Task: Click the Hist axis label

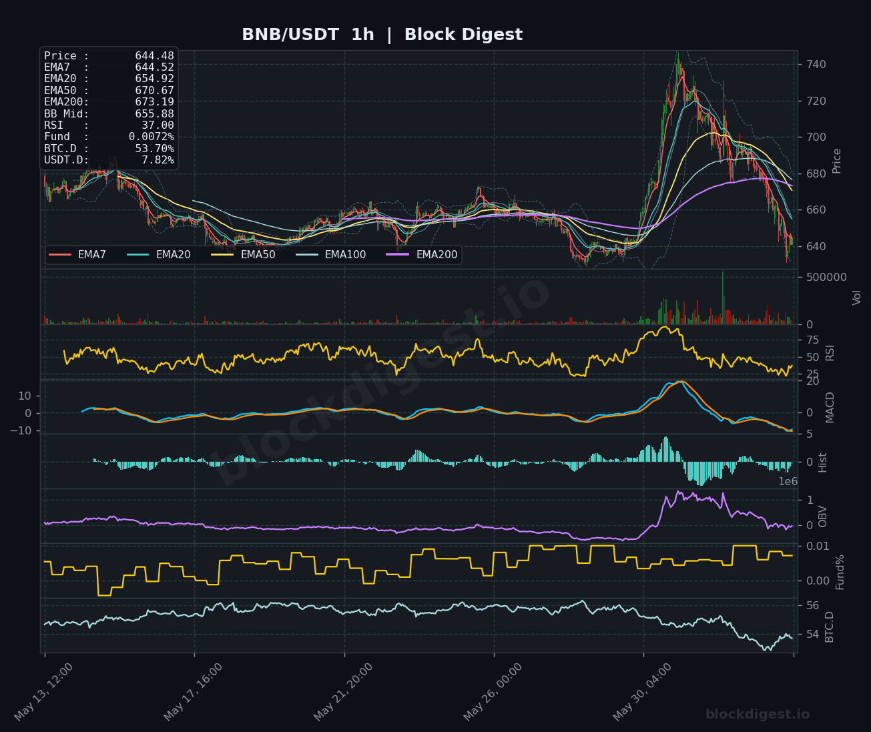Action: click(x=823, y=462)
